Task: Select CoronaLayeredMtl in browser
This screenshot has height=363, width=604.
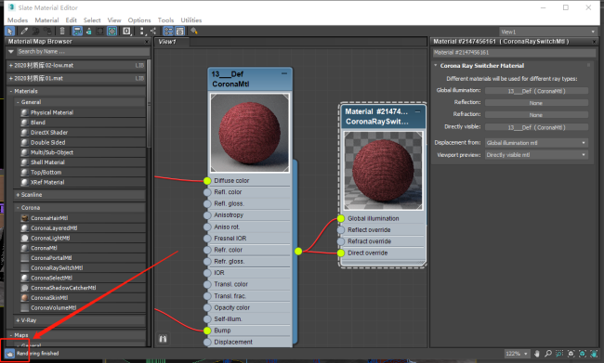Action: (x=54, y=227)
